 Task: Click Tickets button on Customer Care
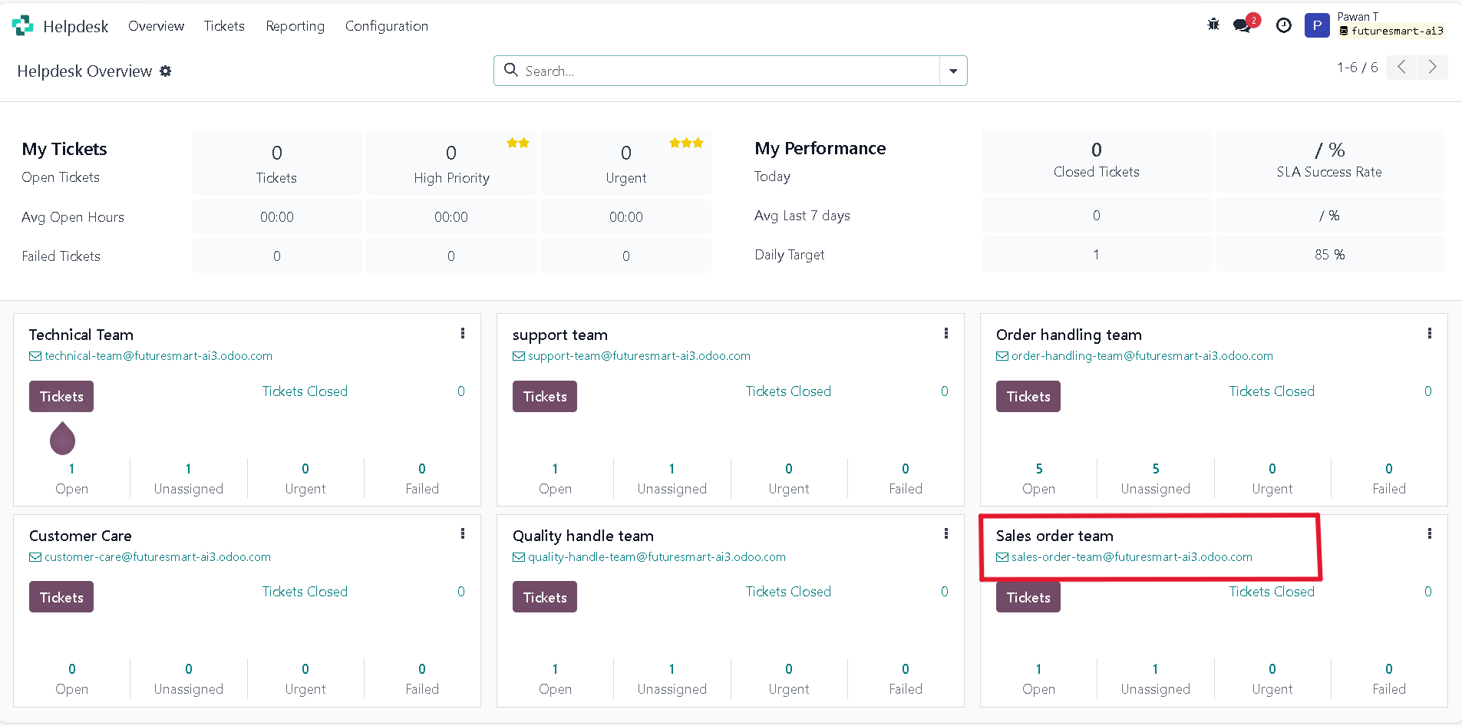(x=61, y=597)
